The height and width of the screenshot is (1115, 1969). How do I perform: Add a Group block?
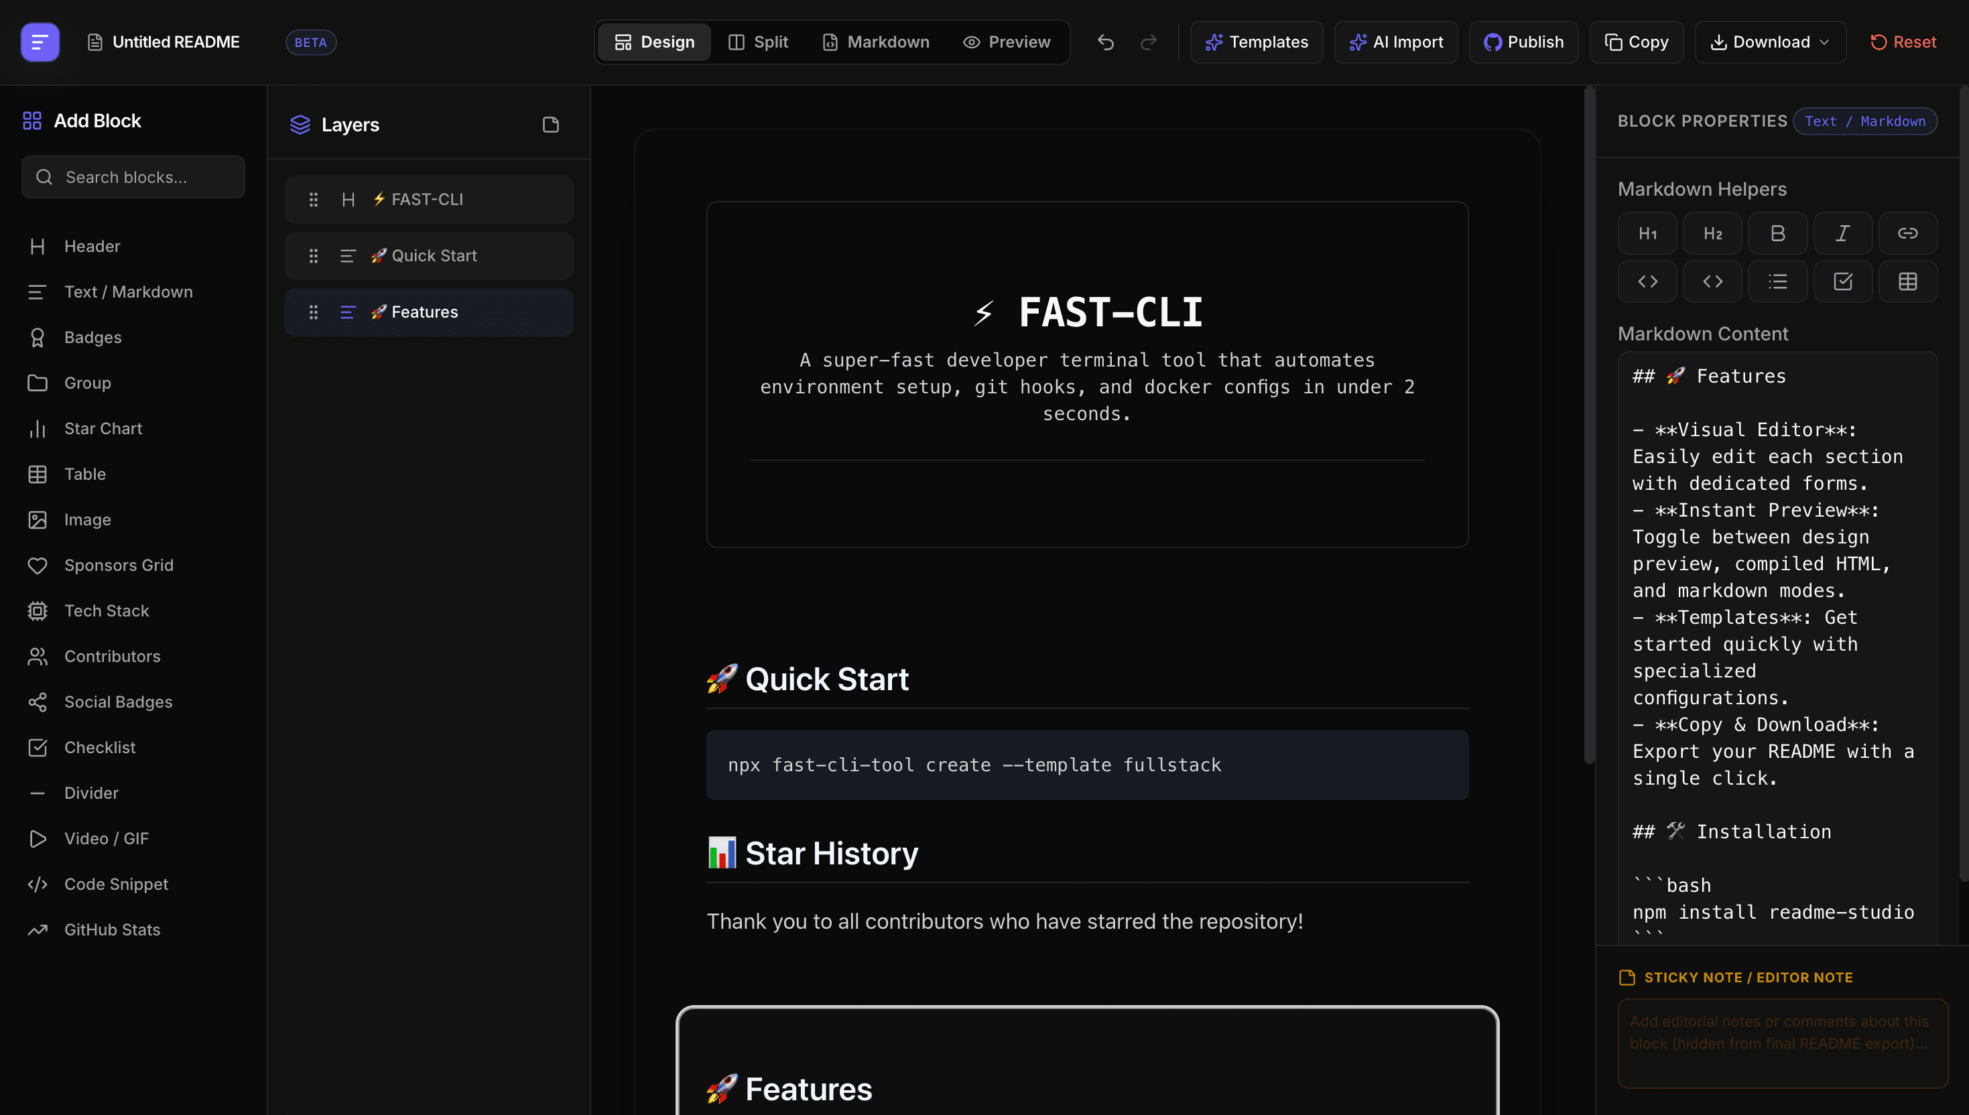point(133,383)
